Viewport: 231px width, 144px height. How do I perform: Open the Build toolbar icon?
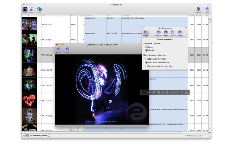coord(39,10)
